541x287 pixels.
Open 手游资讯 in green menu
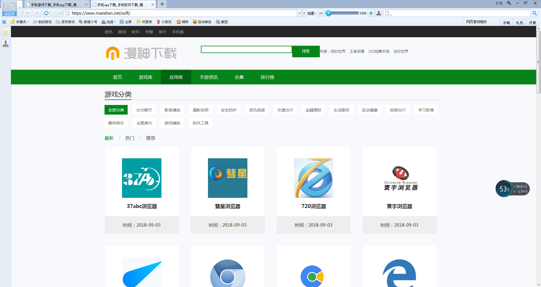pyautogui.click(x=209, y=77)
